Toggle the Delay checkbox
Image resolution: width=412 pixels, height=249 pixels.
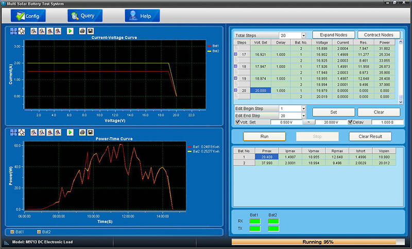click(352, 122)
